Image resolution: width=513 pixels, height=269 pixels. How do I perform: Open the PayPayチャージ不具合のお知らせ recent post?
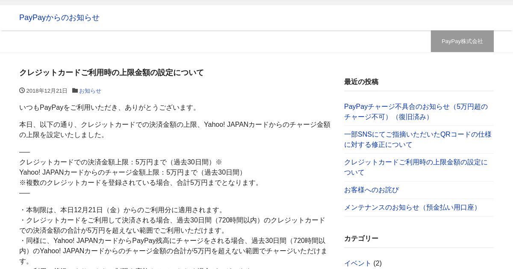point(416,112)
